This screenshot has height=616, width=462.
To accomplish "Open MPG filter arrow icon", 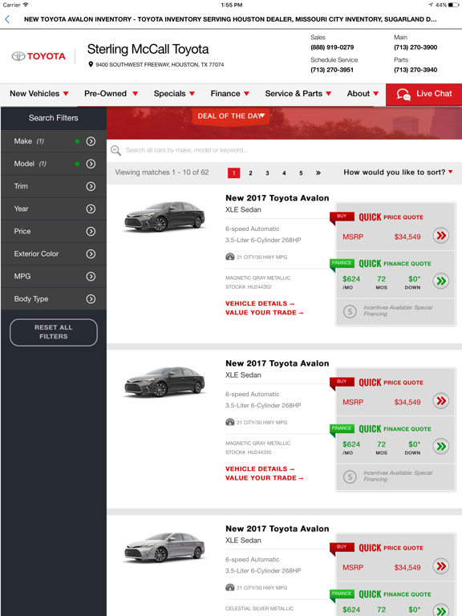I will click(91, 276).
